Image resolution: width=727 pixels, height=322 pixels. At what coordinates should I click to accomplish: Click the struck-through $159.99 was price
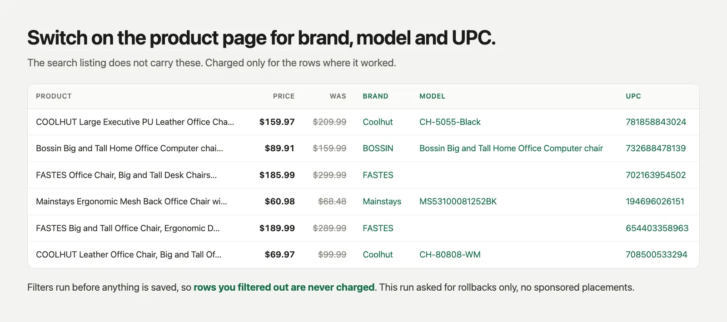pyautogui.click(x=329, y=148)
